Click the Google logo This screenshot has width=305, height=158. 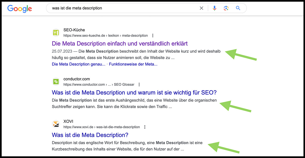(20, 8)
